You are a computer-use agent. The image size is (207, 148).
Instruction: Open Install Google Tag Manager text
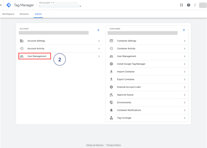tap(131, 64)
